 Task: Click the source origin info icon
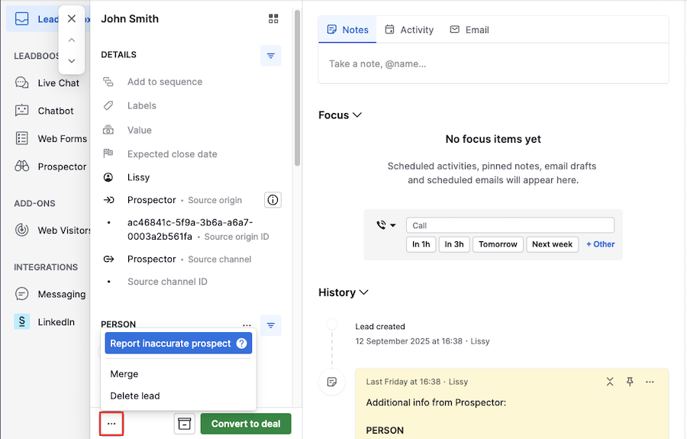click(273, 200)
